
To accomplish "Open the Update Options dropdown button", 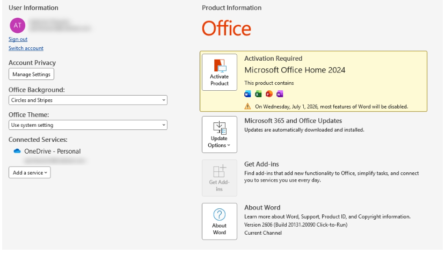I will coord(220,135).
